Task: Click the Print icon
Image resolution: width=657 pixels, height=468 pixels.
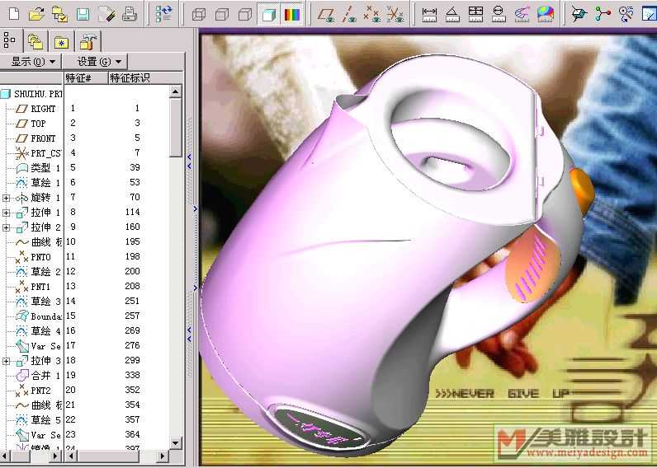Action: tap(129, 13)
